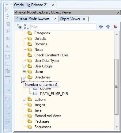Click the folder icon beside Categories

(30, 33)
